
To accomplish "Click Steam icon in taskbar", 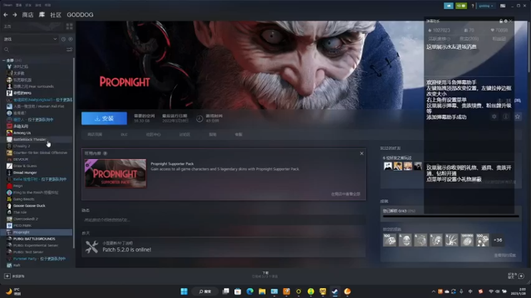I will [x=335, y=291].
